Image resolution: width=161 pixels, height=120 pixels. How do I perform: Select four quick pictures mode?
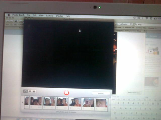30,91
